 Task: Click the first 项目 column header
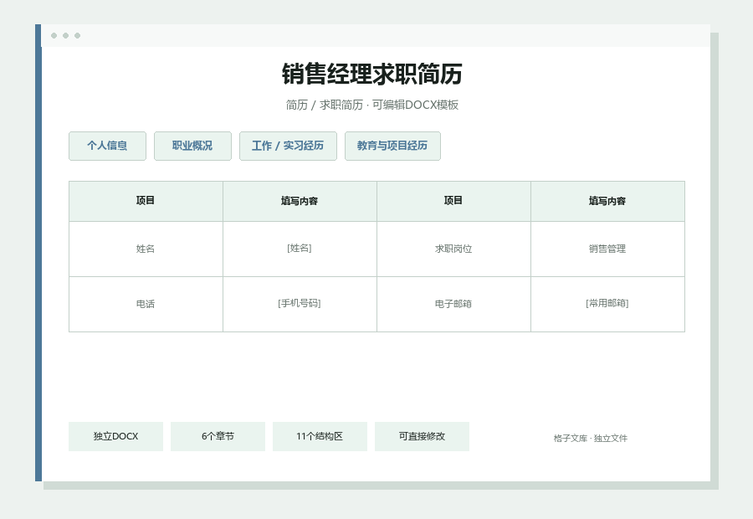click(x=146, y=202)
